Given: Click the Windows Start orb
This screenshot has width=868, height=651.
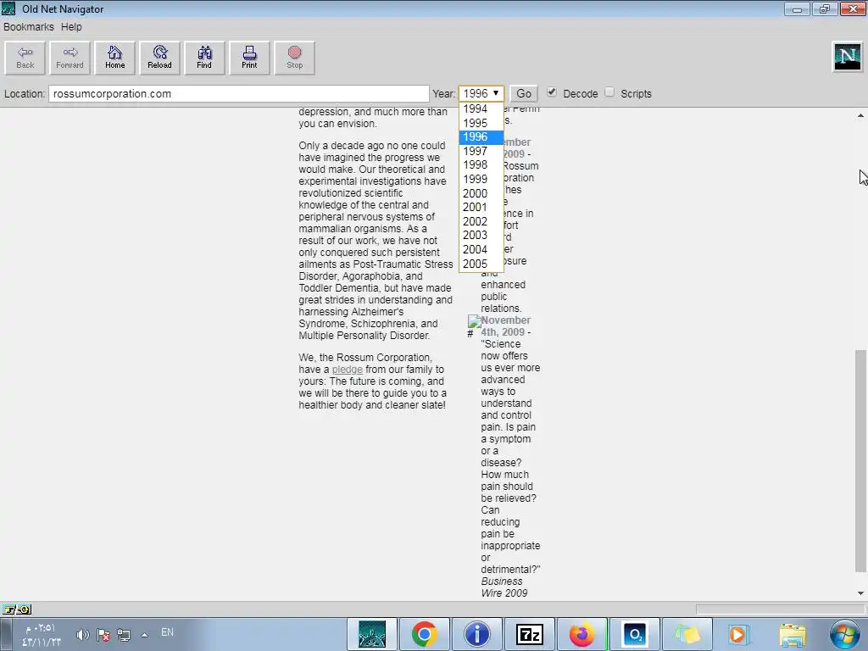Looking at the screenshot, I should click(845, 634).
